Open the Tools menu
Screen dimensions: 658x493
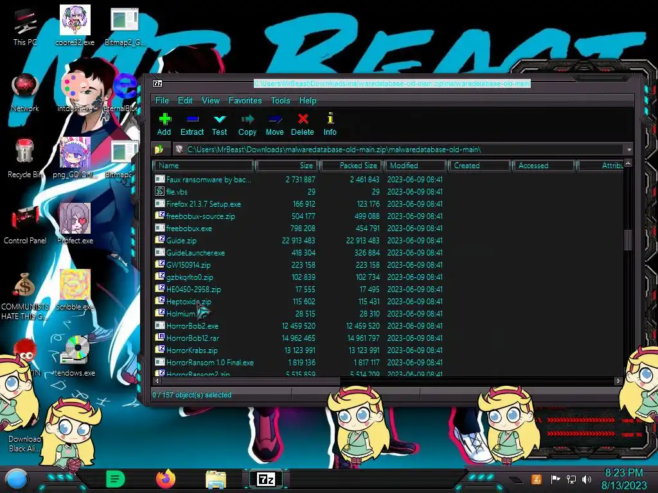point(280,101)
